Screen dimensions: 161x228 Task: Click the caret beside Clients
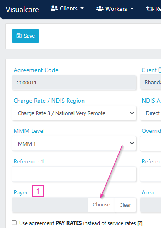pos(82,8)
